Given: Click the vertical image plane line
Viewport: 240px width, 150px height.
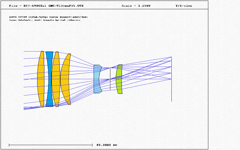Looking at the screenshot, I should click(x=171, y=79).
